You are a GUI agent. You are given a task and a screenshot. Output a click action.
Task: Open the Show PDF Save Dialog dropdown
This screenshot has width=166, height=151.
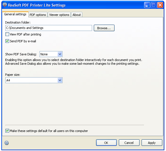tap(60, 54)
